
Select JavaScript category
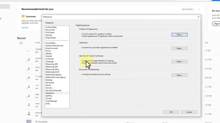click(x=49, y=59)
